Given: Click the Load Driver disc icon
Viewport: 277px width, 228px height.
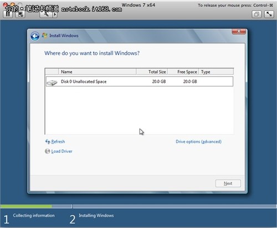Looking at the screenshot, I should 48,151.
